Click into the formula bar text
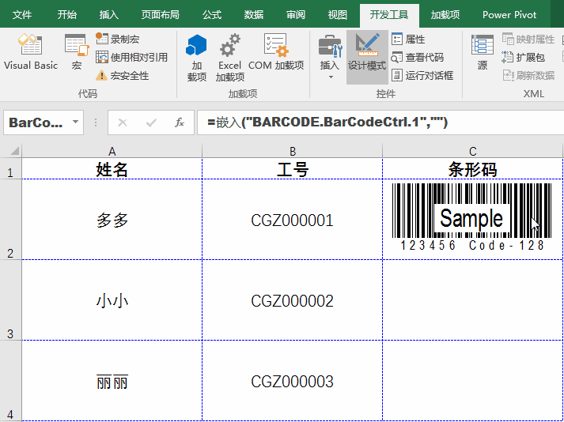 [x=380, y=122]
